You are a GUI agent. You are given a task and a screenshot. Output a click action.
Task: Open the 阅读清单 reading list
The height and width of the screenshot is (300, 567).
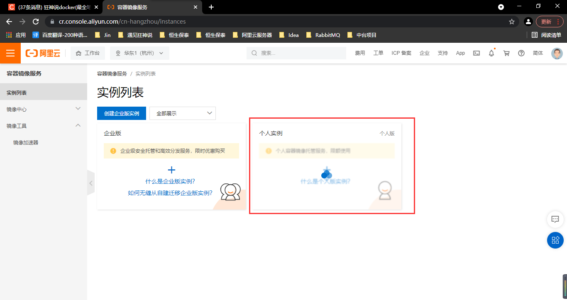click(546, 35)
